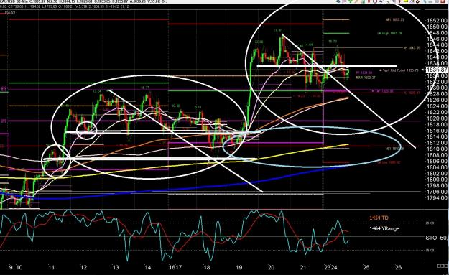Image resolution: width=449 pixels, height=275 pixels.
Task: Select date 11 on the time axis
Action: pos(51,268)
